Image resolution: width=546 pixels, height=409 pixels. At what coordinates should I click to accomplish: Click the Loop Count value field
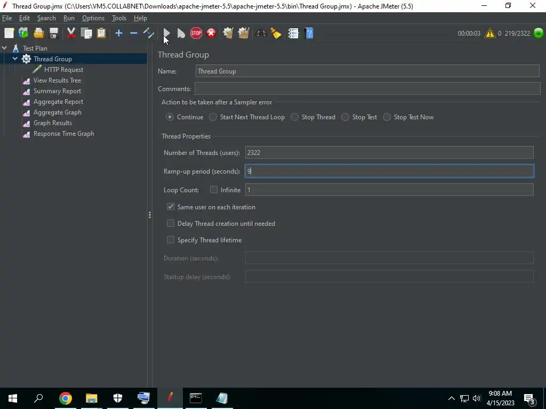click(389, 190)
